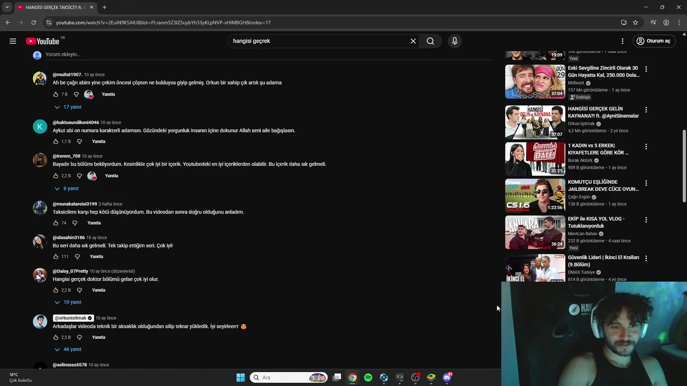Reply to @kaktusundikeni4046 via Yanıtla
The height and width of the screenshot is (386, 687).
pyautogui.click(x=99, y=142)
